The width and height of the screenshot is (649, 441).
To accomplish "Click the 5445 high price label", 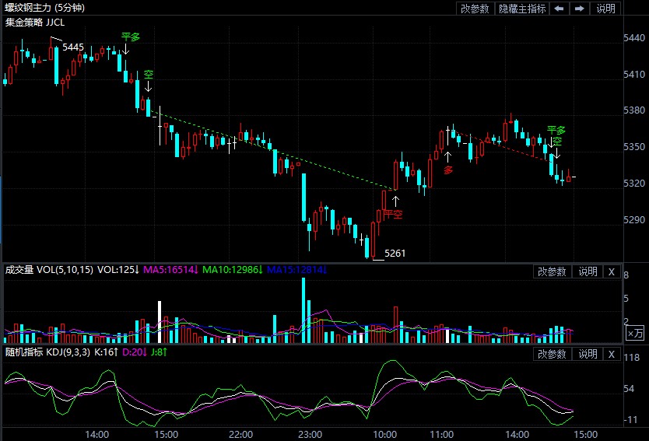I will [73, 47].
